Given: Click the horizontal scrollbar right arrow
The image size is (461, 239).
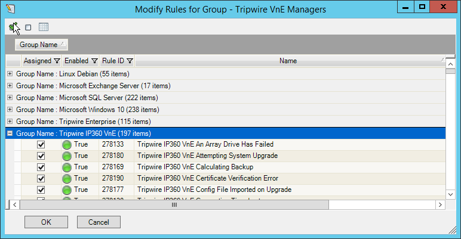Looking at the screenshot, I should (x=440, y=204).
